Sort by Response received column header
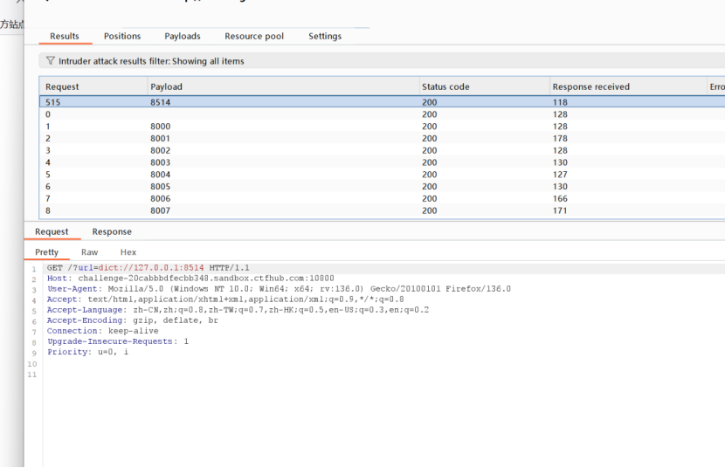The image size is (725, 468). [628, 86]
